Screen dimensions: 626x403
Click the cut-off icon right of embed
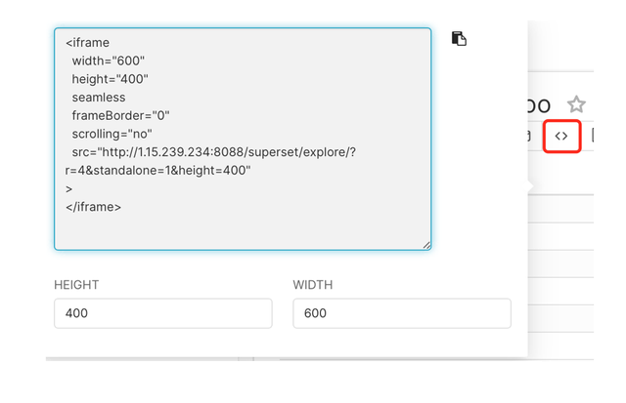pyautogui.click(x=593, y=136)
